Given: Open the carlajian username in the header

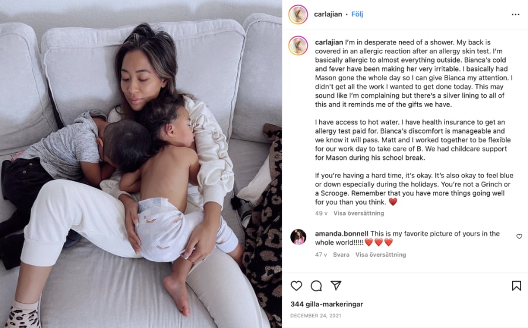Looking at the screenshot, I should (328, 14).
